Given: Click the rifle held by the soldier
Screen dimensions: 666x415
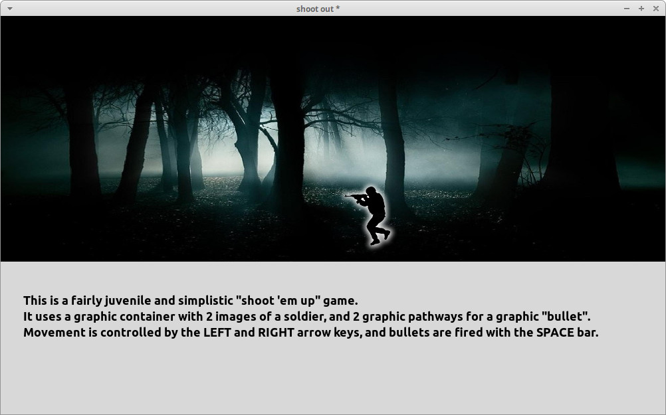Looking at the screenshot, I should point(354,197).
